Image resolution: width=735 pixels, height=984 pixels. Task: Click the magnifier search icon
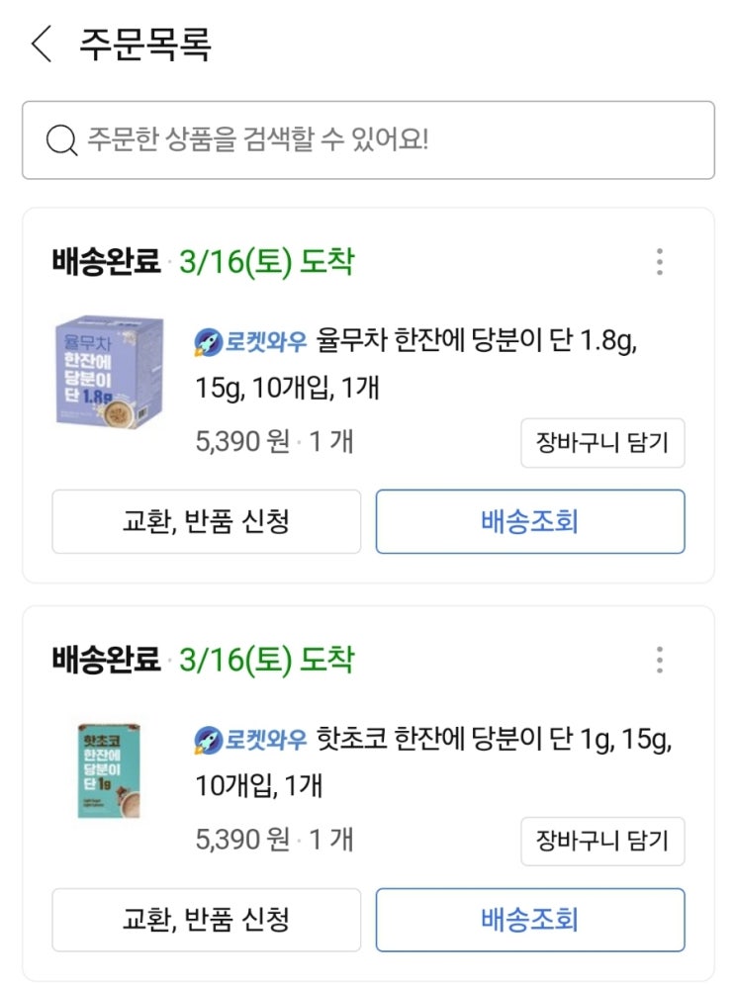(x=61, y=140)
